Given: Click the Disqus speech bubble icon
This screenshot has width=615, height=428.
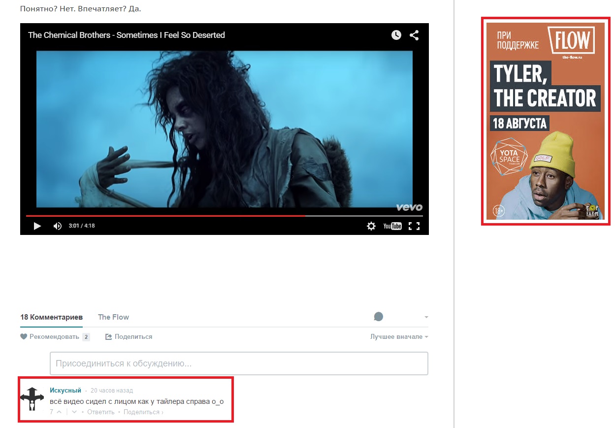Looking at the screenshot, I should click(378, 317).
